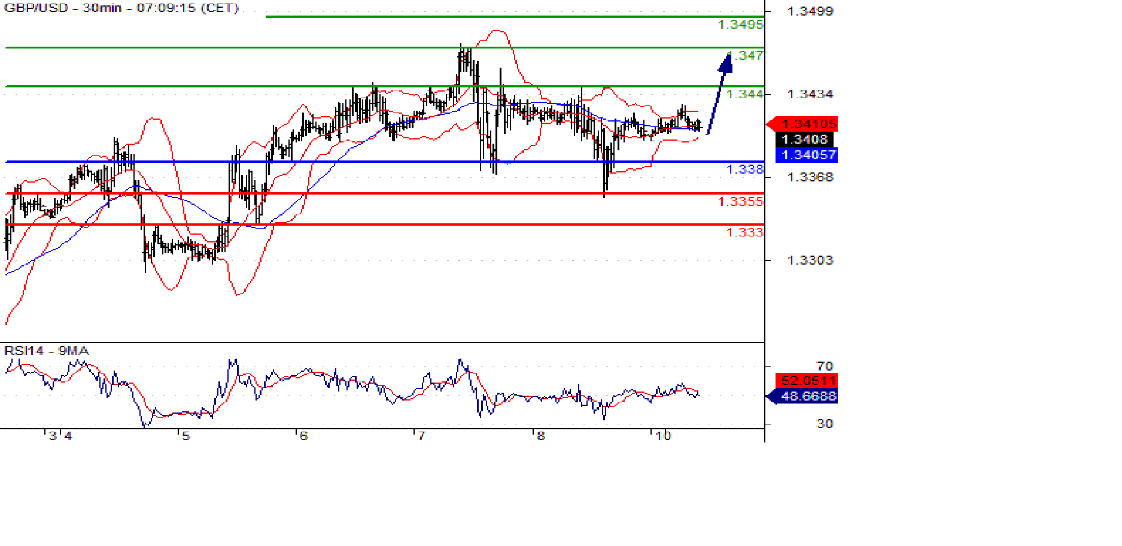Select the 1.344 resistance level label
The image size is (1122, 546).
(745, 94)
